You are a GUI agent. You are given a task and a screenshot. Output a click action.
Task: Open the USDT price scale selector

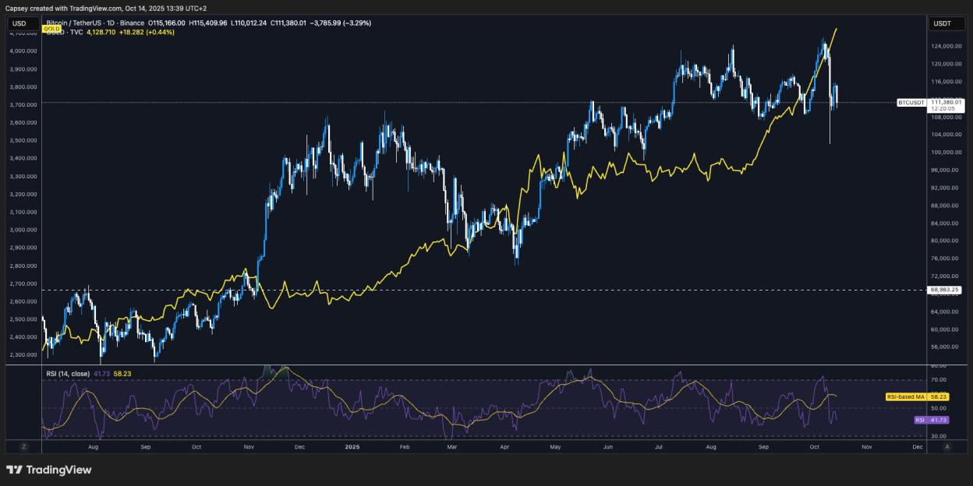tap(946, 23)
